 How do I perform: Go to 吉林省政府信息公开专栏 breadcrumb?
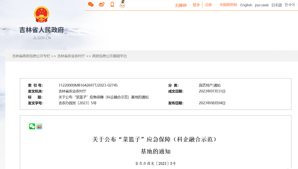[31, 56]
